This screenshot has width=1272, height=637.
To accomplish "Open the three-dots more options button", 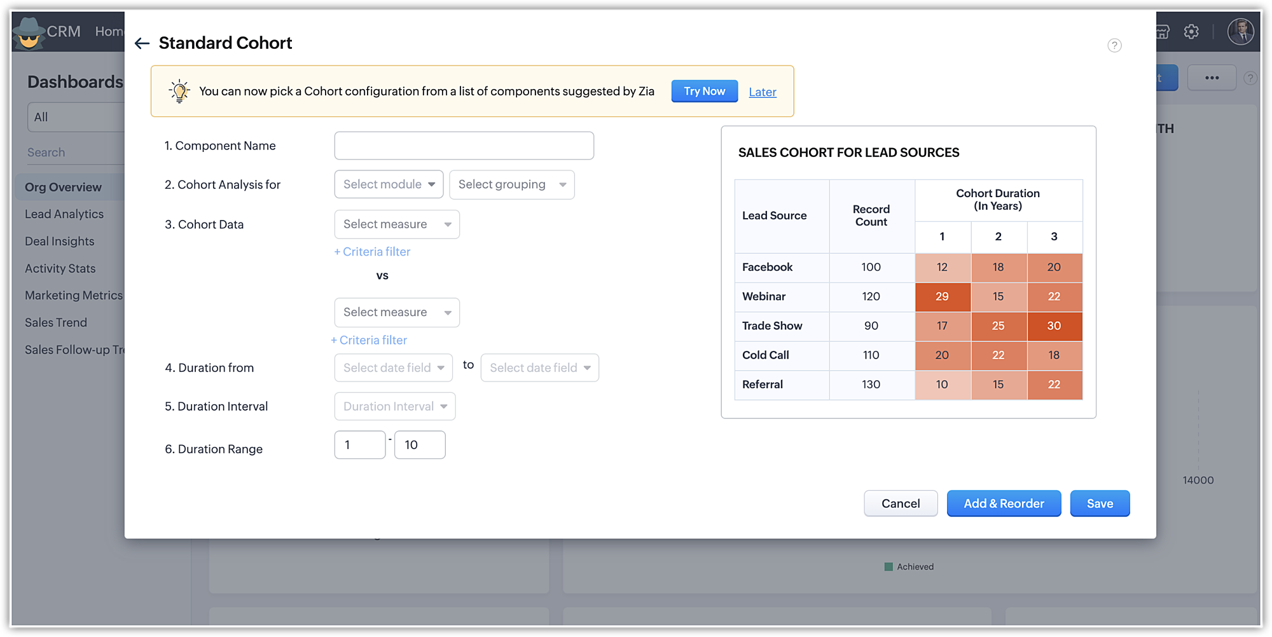I will 1212,78.
